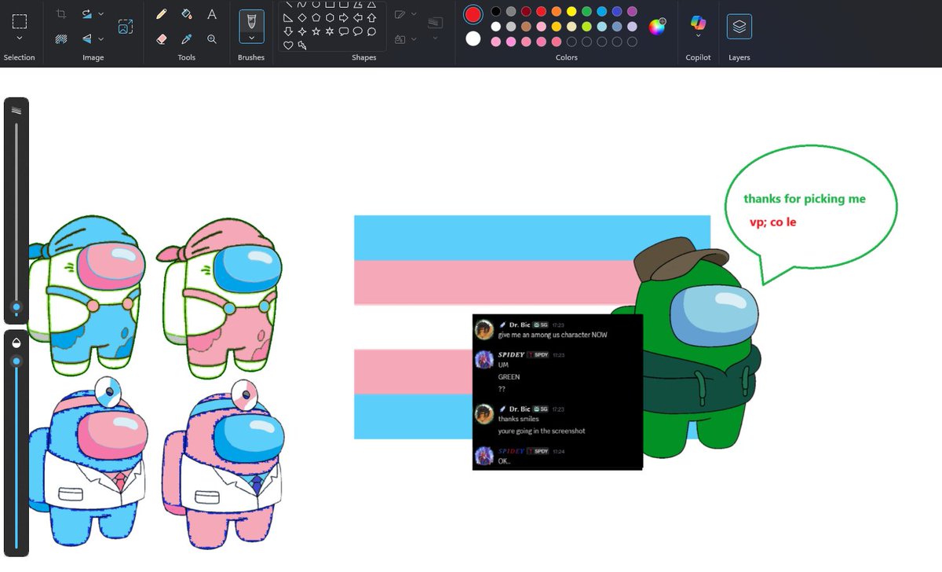Pick the lavender color swatch
Screen dimensions: 942x572
[632, 26]
